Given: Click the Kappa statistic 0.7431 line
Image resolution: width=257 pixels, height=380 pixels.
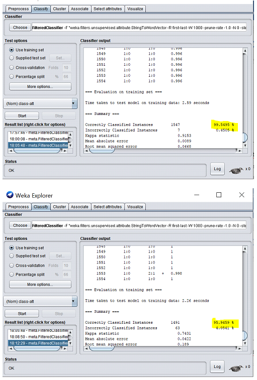Looking at the screenshot, I should coord(138,333).
